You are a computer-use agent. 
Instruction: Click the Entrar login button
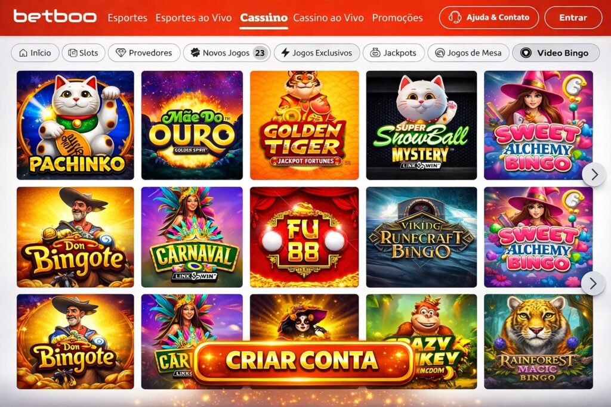pyautogui.click(x=573, y=17)
